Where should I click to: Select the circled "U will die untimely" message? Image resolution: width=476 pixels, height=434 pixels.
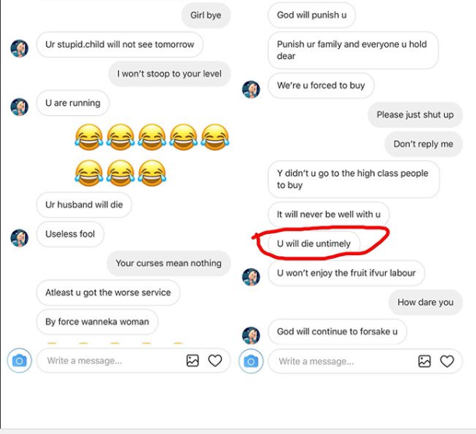pyautogui.click(x=314, y=243)
